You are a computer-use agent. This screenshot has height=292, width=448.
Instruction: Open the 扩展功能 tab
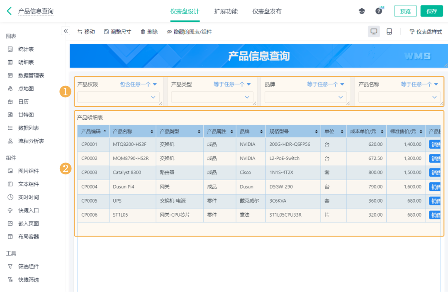226,12
